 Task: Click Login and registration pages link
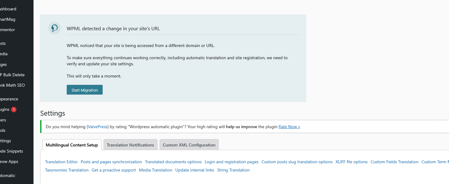(x=231, y=162)
